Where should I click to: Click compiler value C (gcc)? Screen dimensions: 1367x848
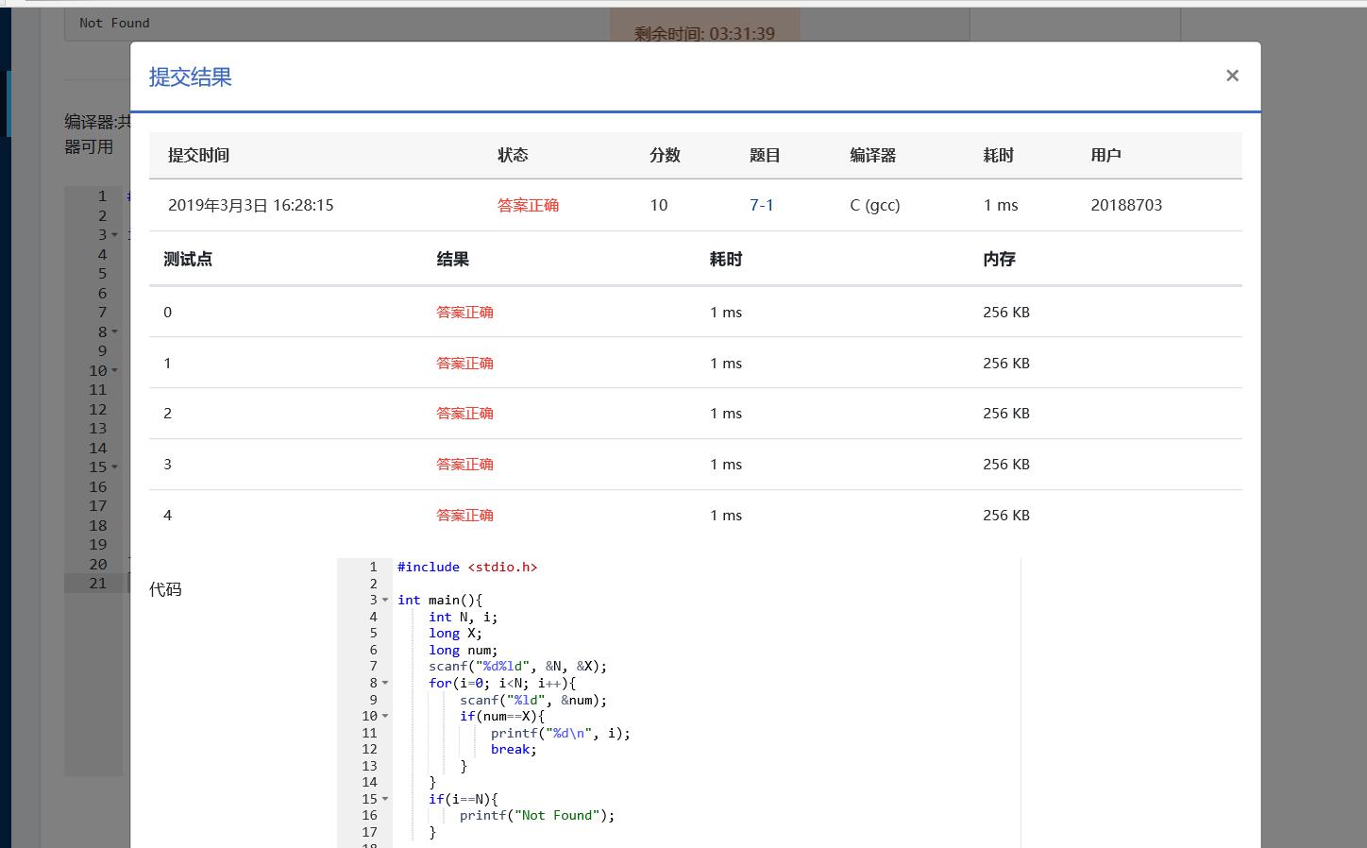[875, 205]
